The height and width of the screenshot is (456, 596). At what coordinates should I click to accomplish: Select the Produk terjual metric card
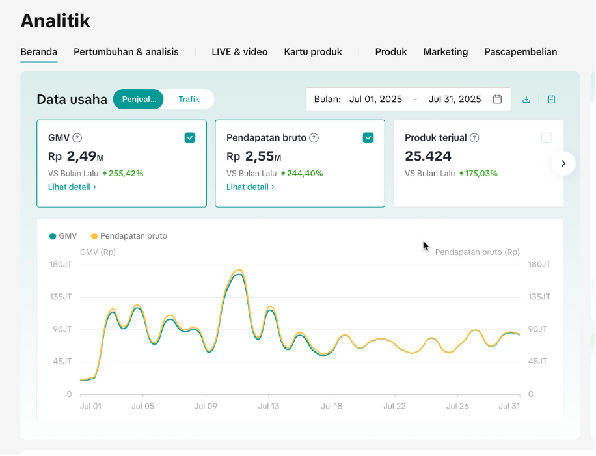tap(478, 163)
